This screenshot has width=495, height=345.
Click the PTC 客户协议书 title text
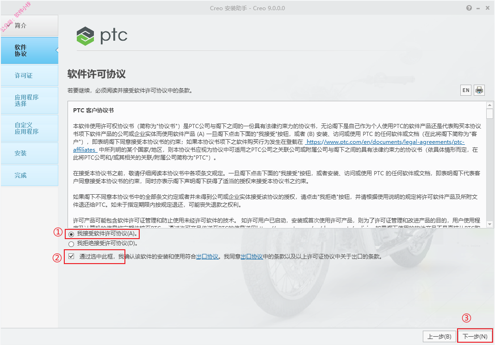click(93, 111)
